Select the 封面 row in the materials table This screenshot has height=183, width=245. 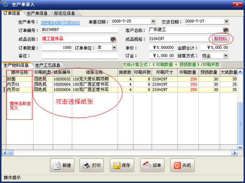pos(18,79)
